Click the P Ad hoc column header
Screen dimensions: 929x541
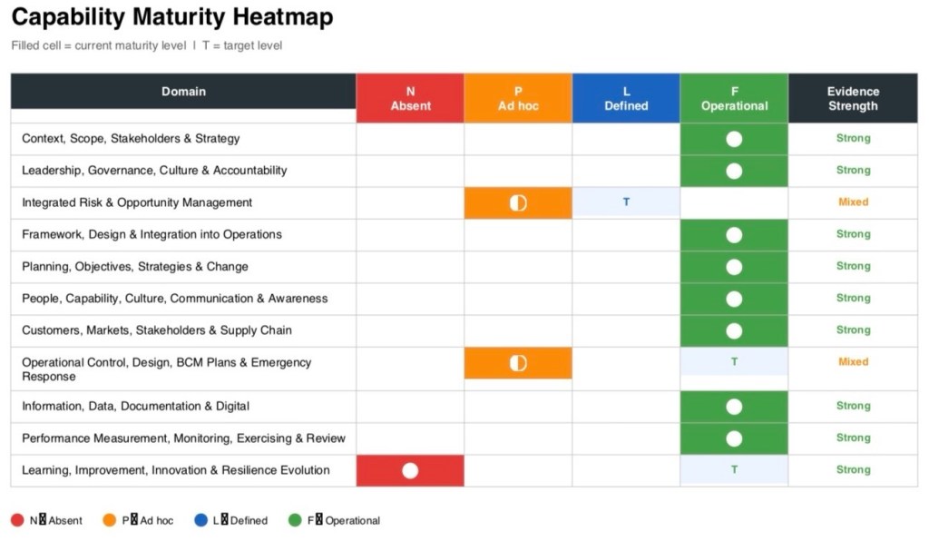click(x=518, y=98)
